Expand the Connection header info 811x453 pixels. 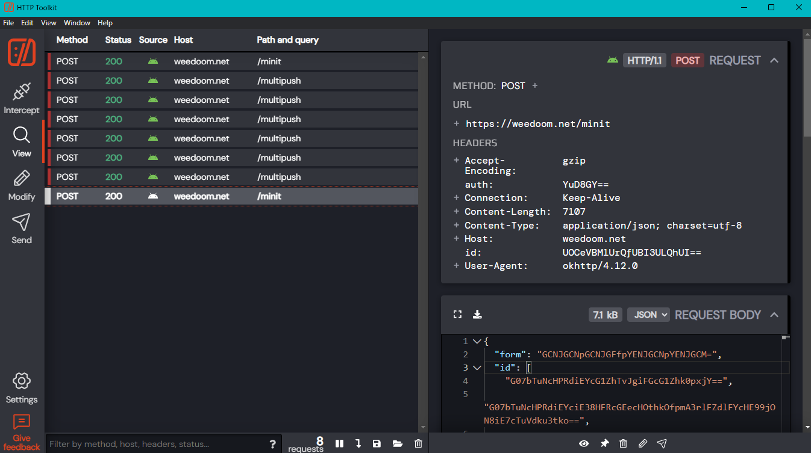[x=457, y=198]
